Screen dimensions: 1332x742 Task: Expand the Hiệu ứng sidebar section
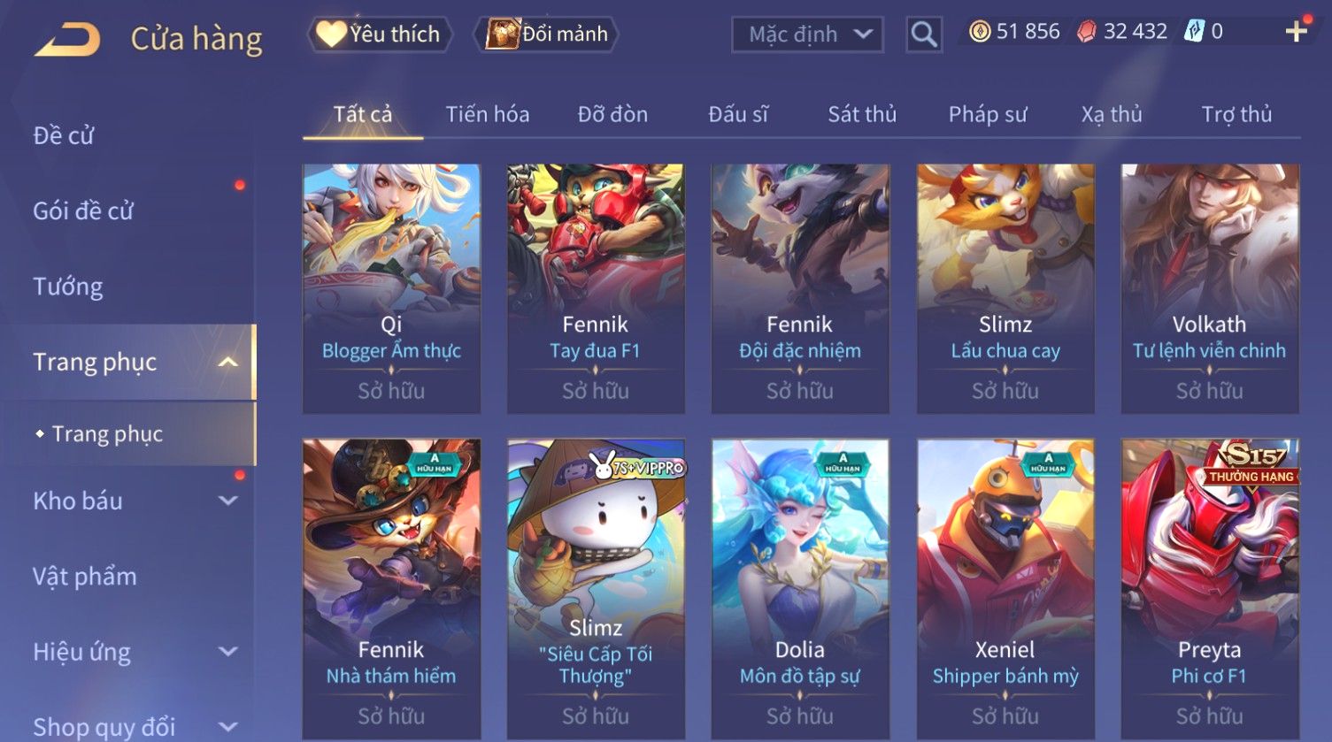pos(227,652)
